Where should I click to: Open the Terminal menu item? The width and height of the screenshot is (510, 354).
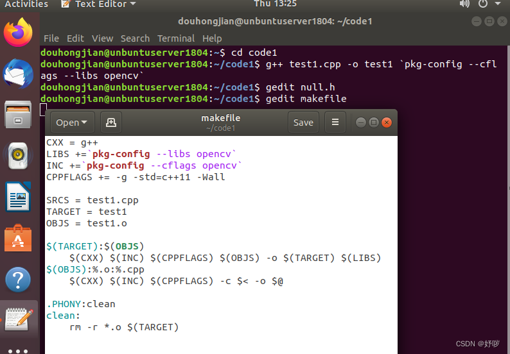tap(176, 38)
